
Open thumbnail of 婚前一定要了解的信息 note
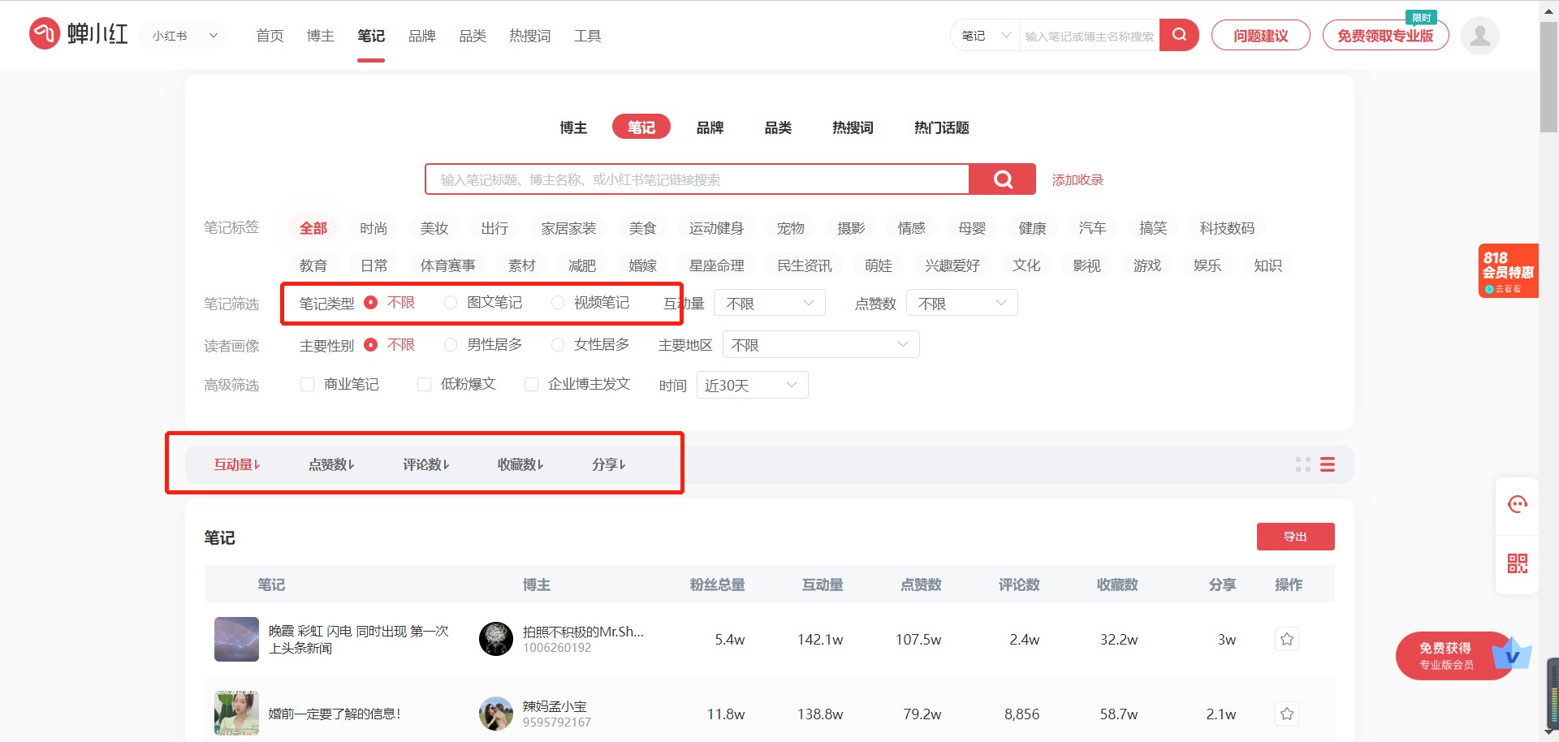pos(236,714)
